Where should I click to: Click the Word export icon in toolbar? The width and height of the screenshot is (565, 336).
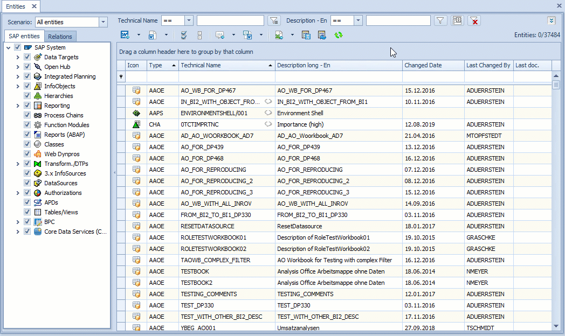[x=125, y=36]
